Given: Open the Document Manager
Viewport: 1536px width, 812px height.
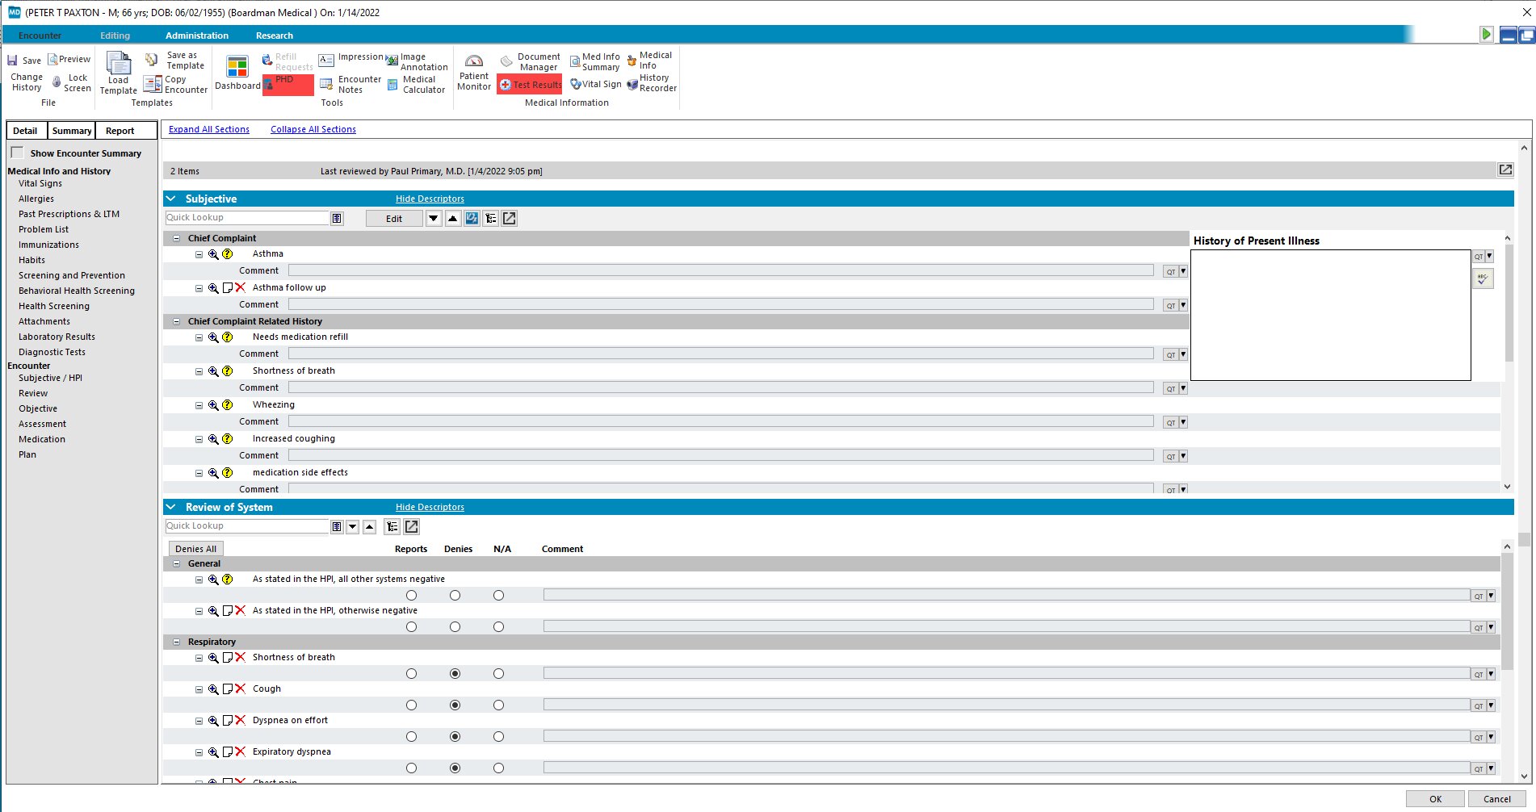Looking at the screenshot, I should (x=531, y=62).
